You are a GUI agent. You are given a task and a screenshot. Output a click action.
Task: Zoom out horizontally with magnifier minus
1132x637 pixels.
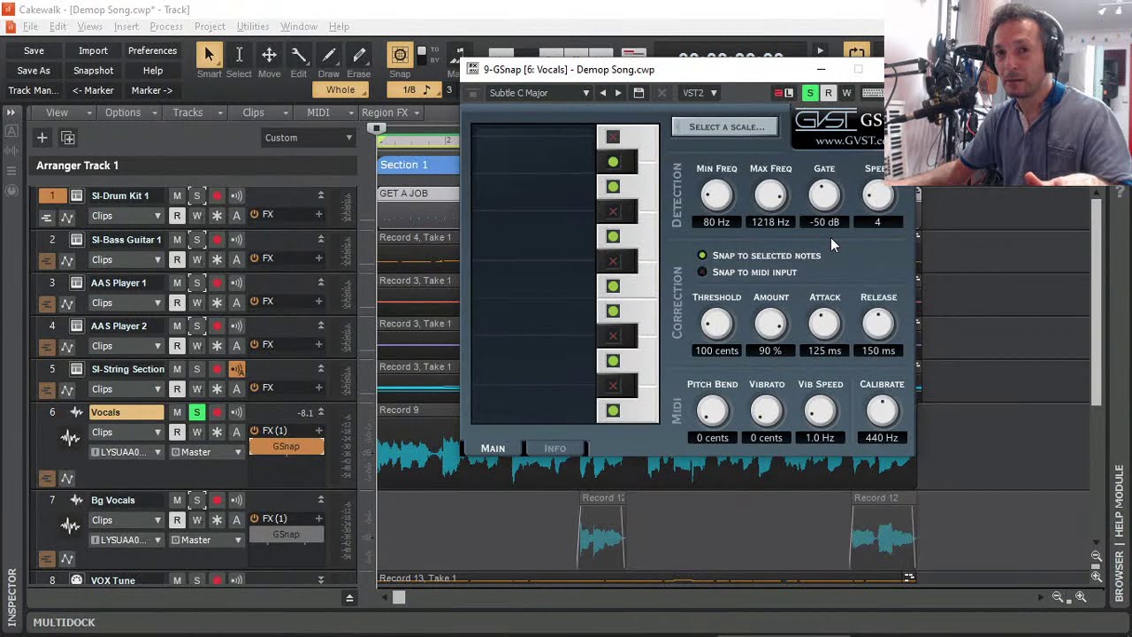tap(1057, 597)
